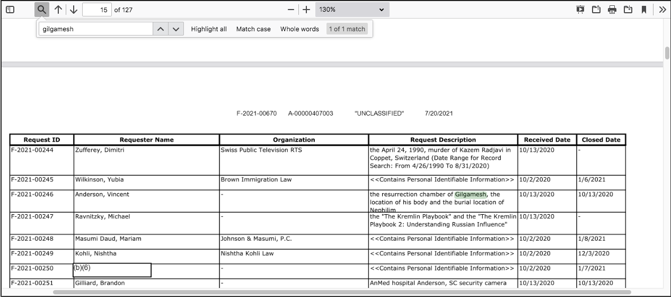Go to next page with down arrow
Screen dimensions: 671x297
pos(73,10)
